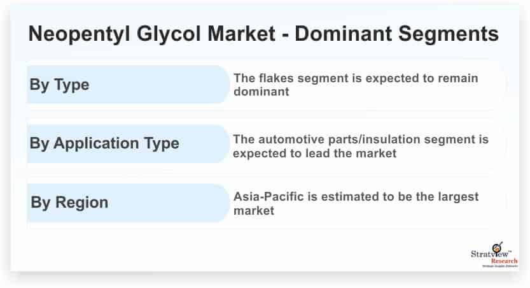The image size is (530, 288).
Task: Click the word 'market' below Asia-Pacific
Action: pyautogui.click(x=253, y=211)
